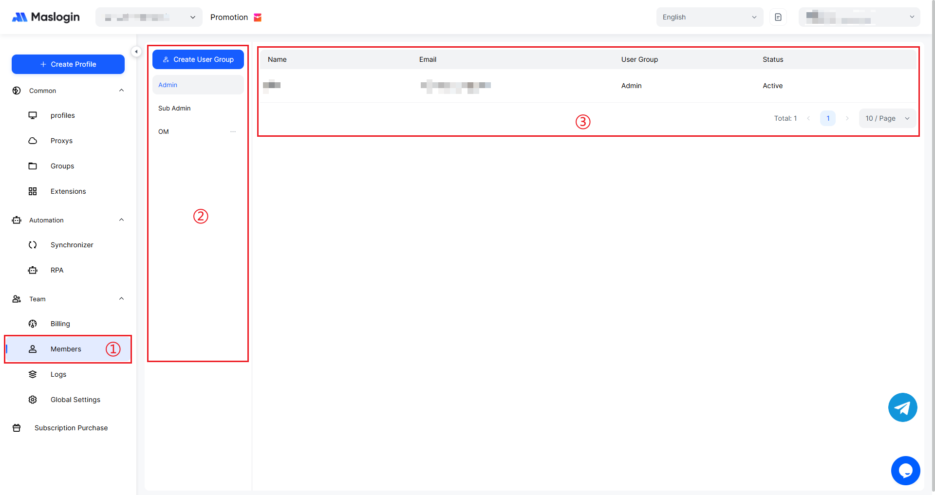Open the English language dropdown
The width and height of the screenshot is (935, 495).
pos(709,17)
